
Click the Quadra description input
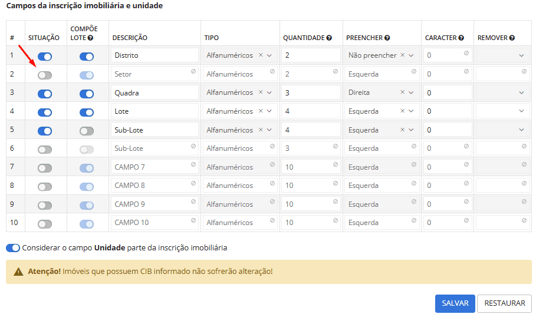pyautogui.click(x=154, y=92)
